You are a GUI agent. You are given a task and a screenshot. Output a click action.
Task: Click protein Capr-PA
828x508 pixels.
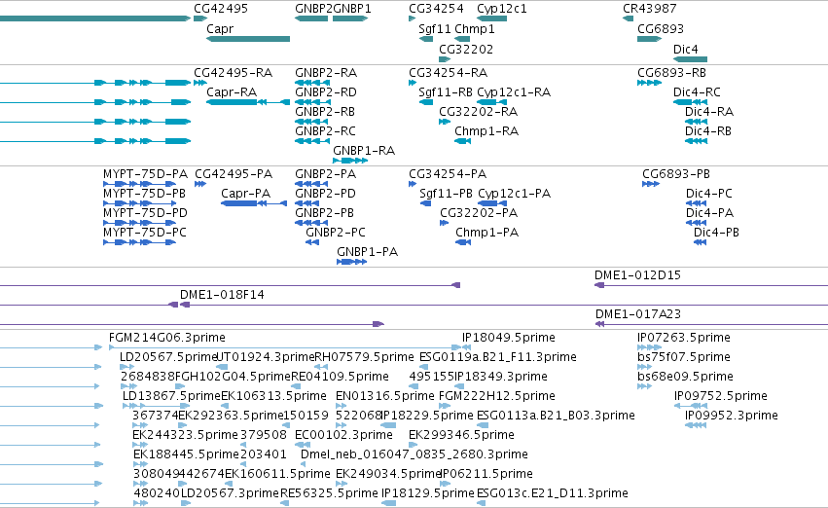click(x=245, y=194)
